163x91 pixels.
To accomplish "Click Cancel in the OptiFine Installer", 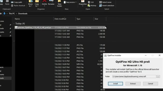I will [x=151, y=84].
